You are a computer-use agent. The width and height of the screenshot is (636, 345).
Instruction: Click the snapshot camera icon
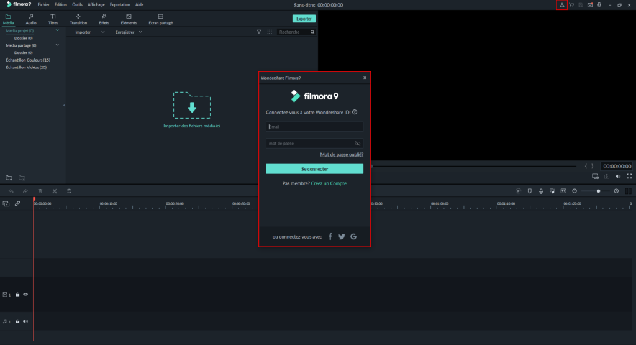click(x=606, y=177)
